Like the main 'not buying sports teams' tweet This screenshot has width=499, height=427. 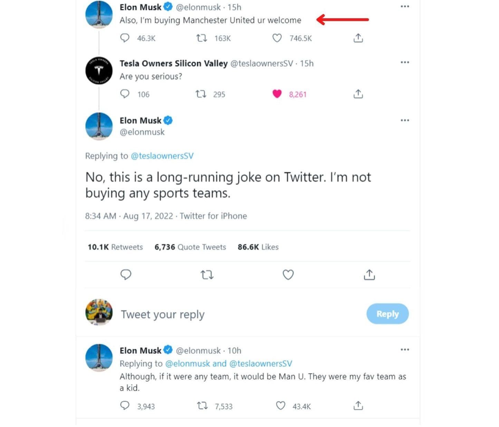point(288,275)
